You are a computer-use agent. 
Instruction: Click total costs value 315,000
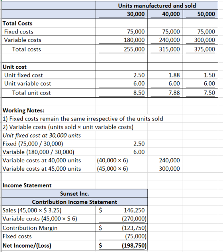click(x=165, y=49)
